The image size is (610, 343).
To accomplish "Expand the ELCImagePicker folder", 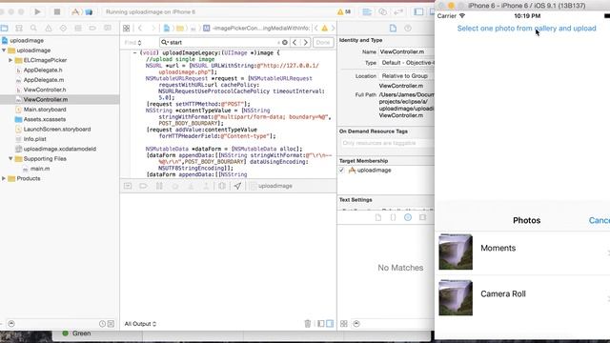I will point(10,60).
